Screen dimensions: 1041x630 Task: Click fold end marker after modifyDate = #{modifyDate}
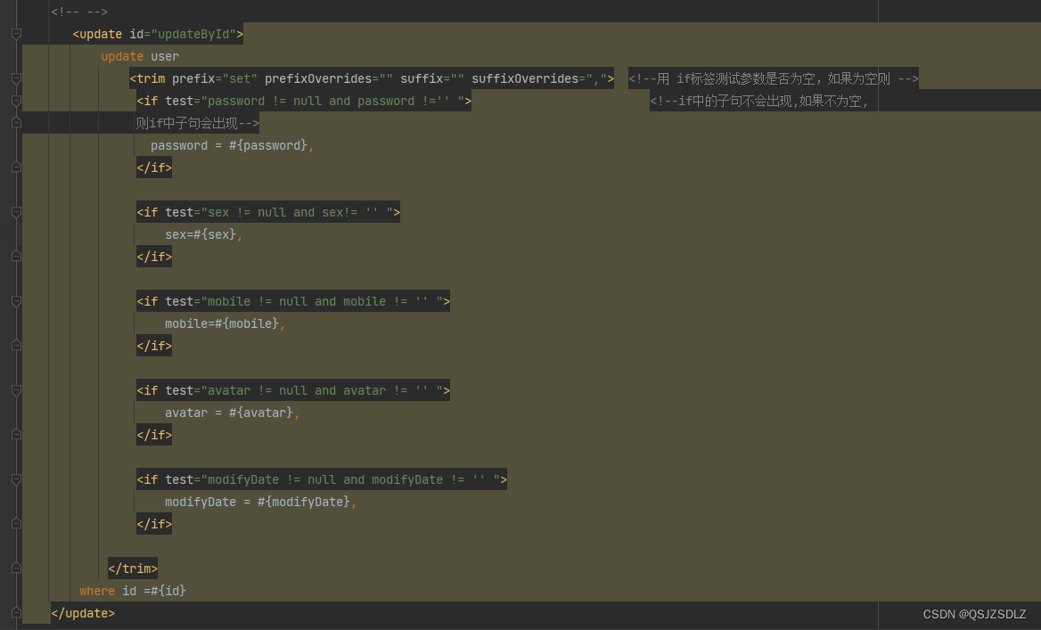(17, 522)
